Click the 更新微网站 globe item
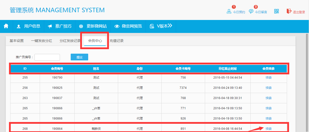309x132 pixels. point(93,26)
